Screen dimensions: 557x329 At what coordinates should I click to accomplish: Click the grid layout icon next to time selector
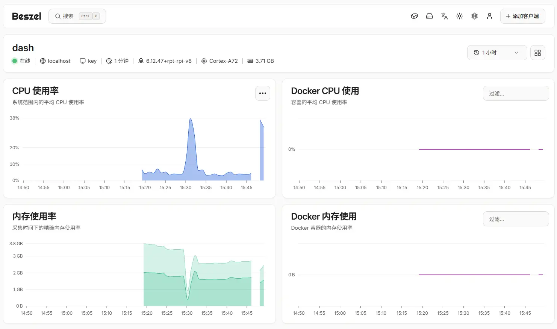[x=538, y=53]
